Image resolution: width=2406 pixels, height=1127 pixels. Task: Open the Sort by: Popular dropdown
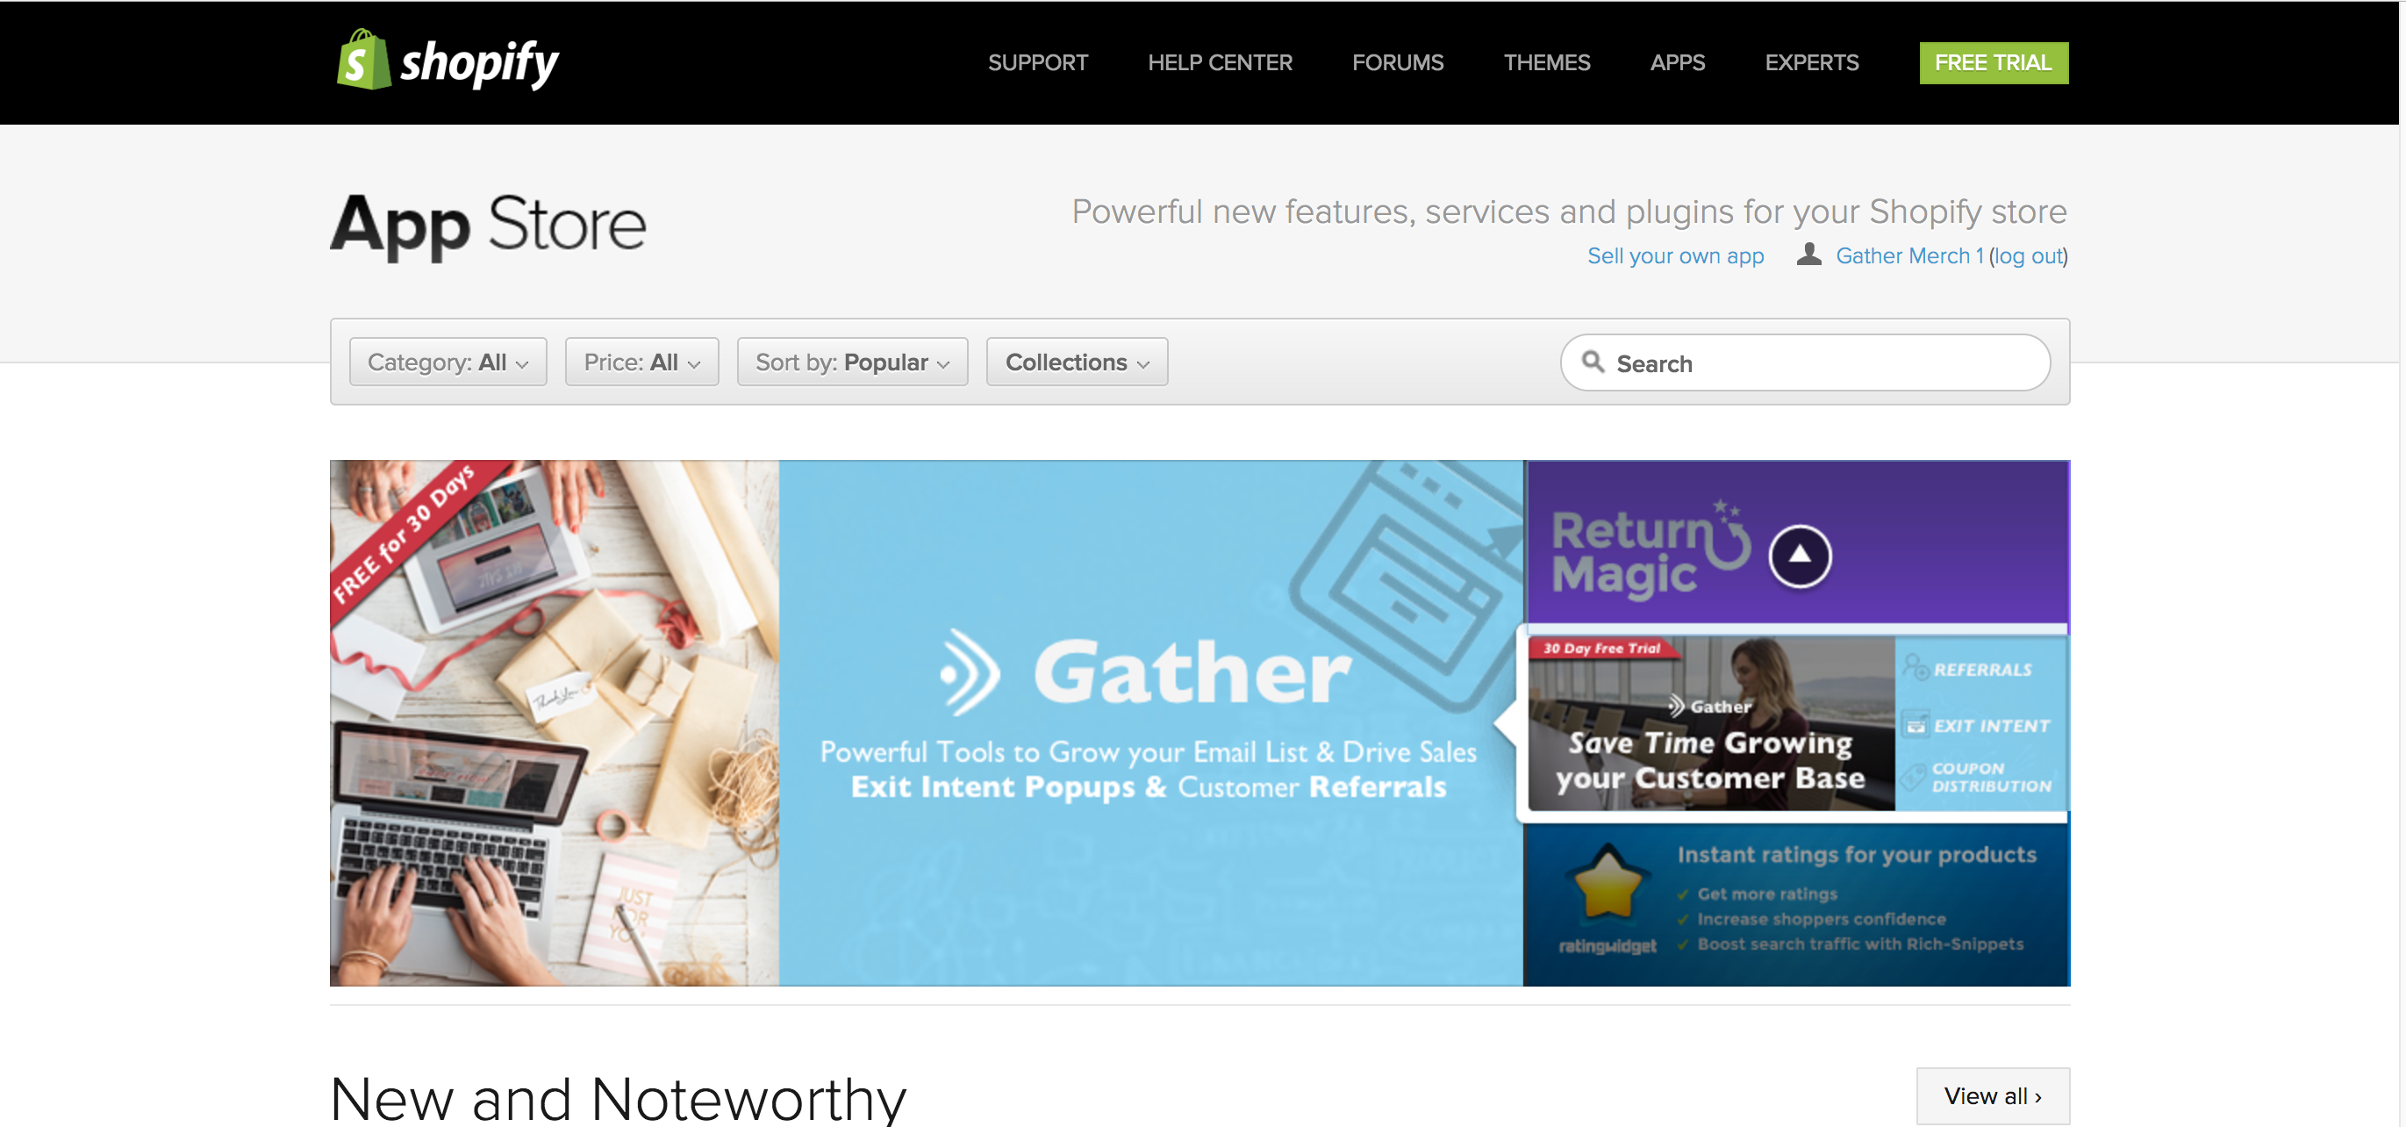coord(853,362)
